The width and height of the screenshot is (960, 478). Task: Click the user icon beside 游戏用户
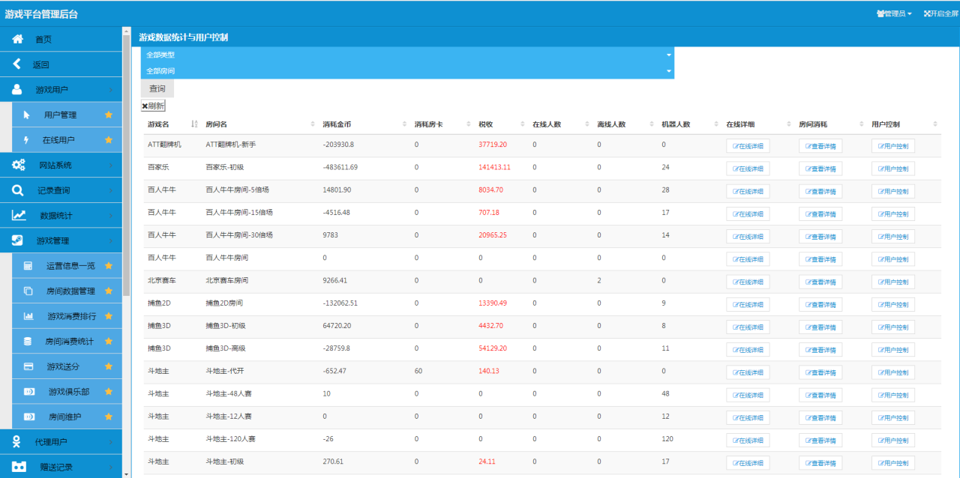[18, 90]
